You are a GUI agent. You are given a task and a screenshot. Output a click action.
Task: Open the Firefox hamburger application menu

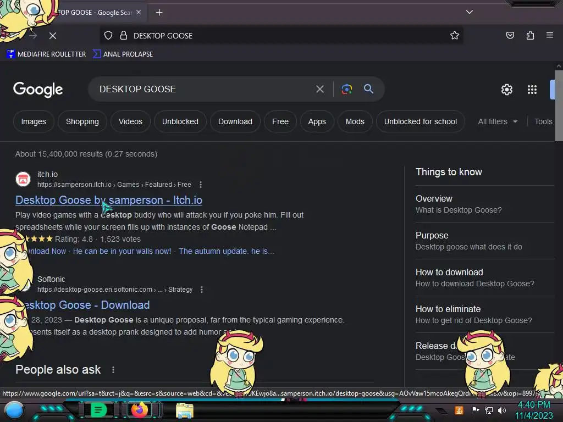550,35
